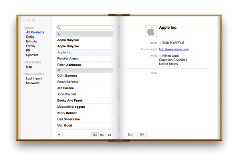
Task: Select the Macworld Bloggers contact
Action: [x=84, y=107]
